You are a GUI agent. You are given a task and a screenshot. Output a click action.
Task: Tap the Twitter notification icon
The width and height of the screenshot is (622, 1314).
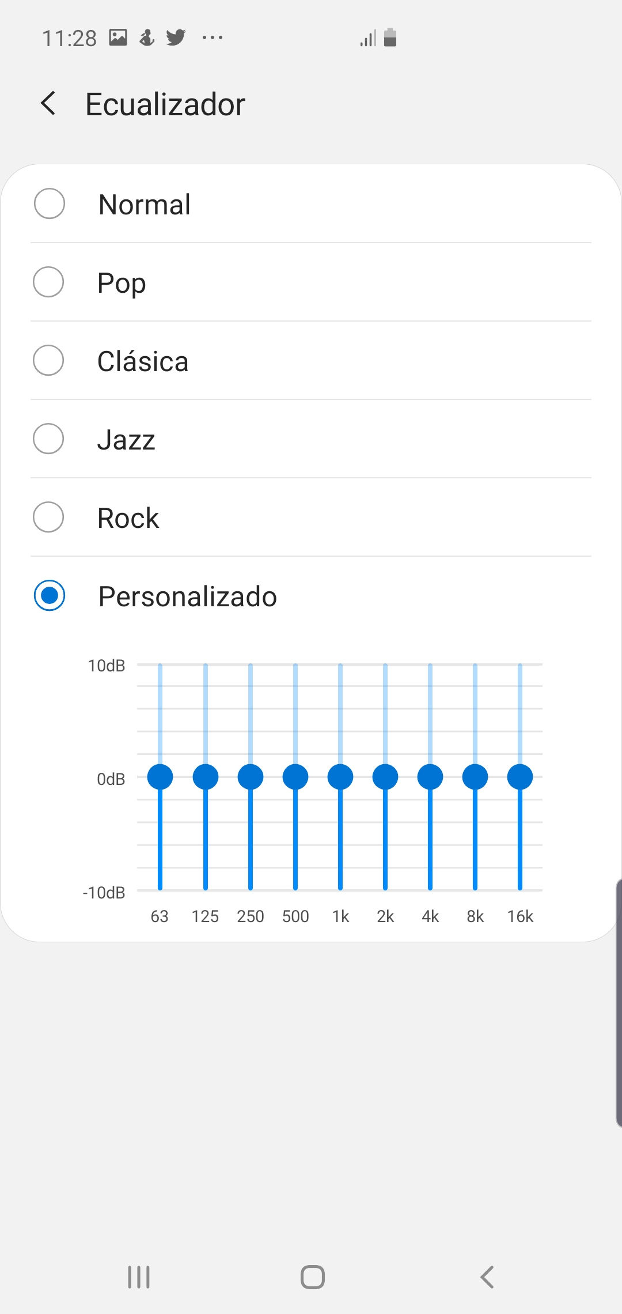[x=176, y=38]
